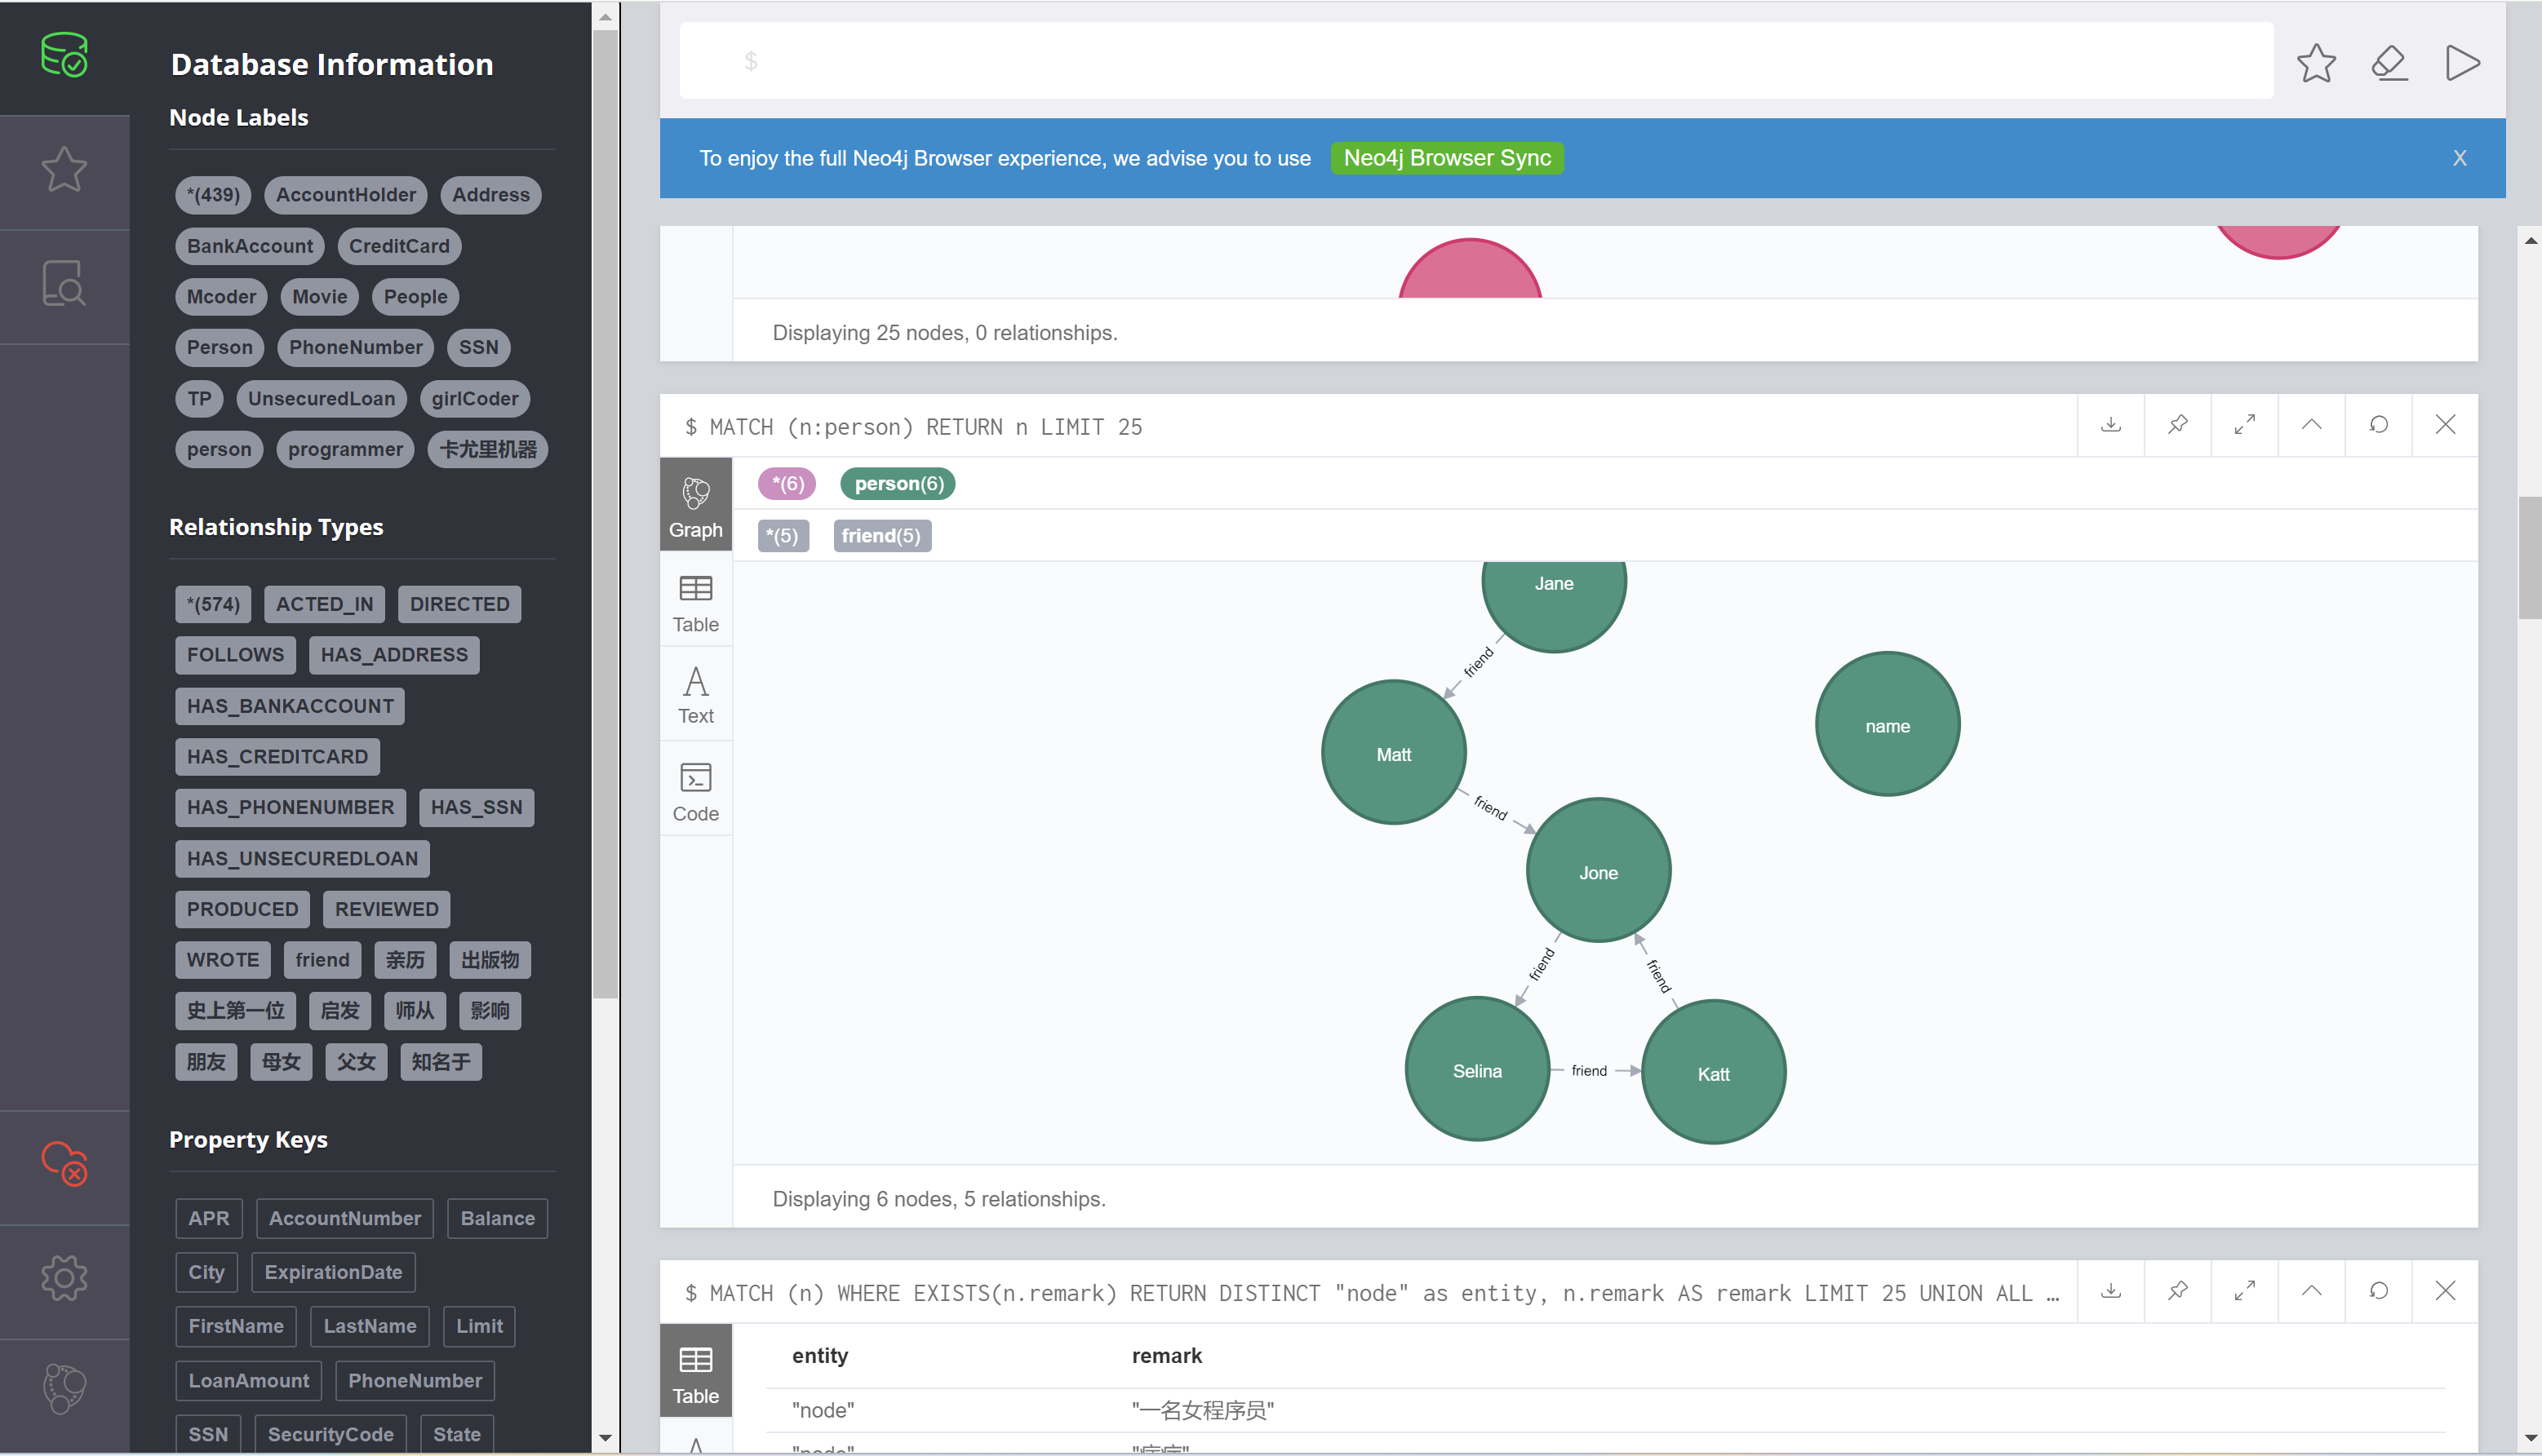The height and width of the screenshot is (1456, 2542).
Task: Switch to Table view in person frame
Action: point(695,602)
